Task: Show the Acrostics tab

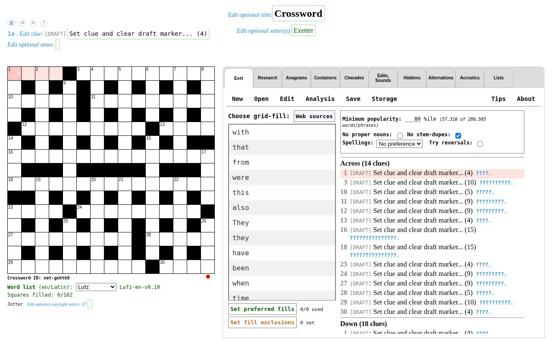Action: 470,78
